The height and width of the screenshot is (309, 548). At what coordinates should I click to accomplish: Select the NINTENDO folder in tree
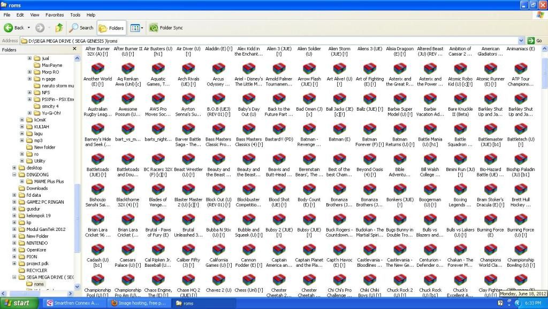(37, 243)
